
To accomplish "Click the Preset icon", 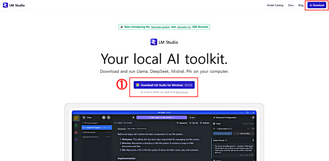I will point(214,124).
